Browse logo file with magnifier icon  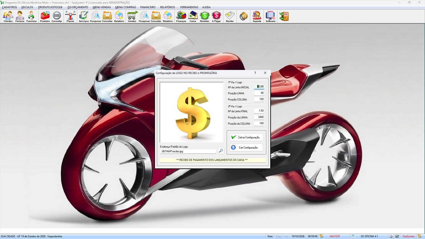coord(221,151)
